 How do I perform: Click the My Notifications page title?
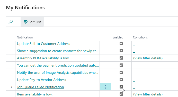tap(25, 8)
